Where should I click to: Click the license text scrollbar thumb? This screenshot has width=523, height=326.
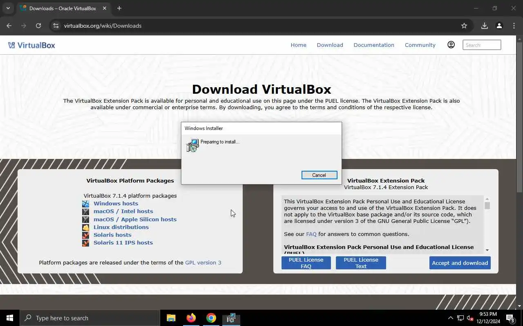[487, 205]
